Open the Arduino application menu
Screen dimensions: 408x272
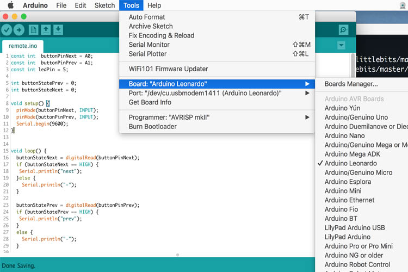[x=35, y=5]
